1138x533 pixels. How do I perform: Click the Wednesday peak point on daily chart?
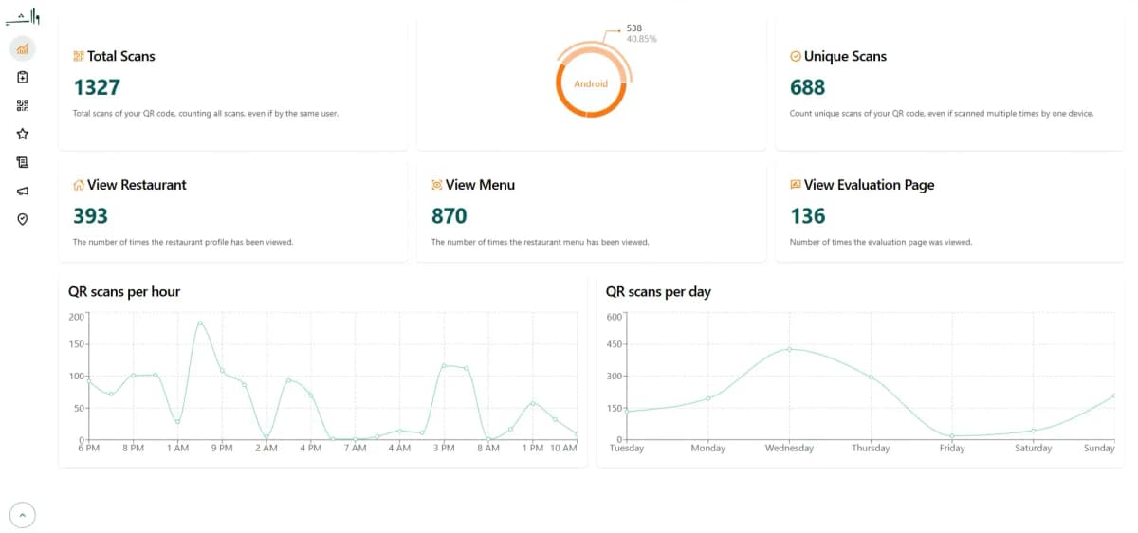(x=789, y=349)
